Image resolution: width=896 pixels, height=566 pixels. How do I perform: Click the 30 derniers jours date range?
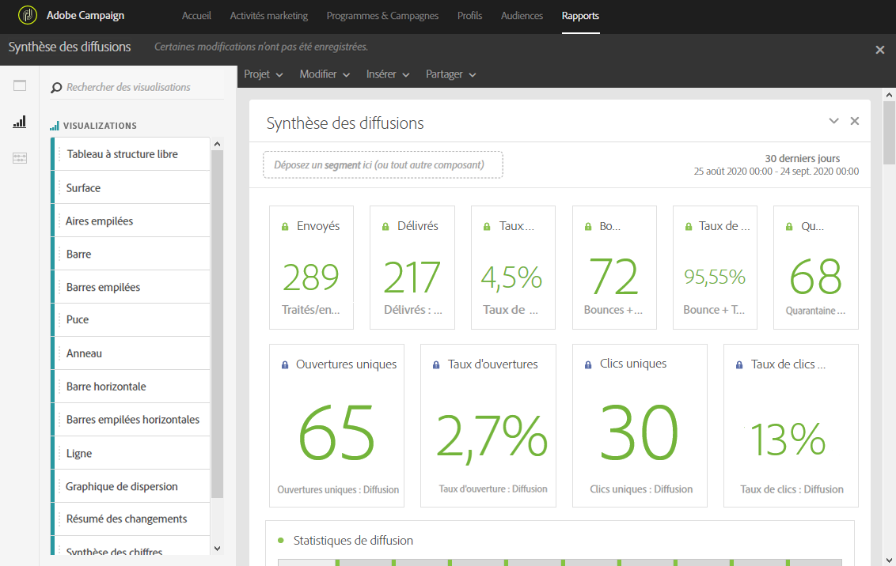pos(802,158)
